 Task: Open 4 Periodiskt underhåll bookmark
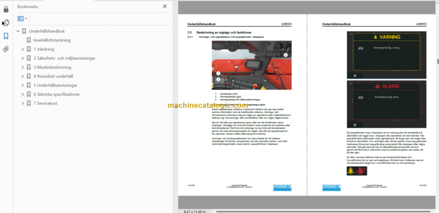pos(54,76)
